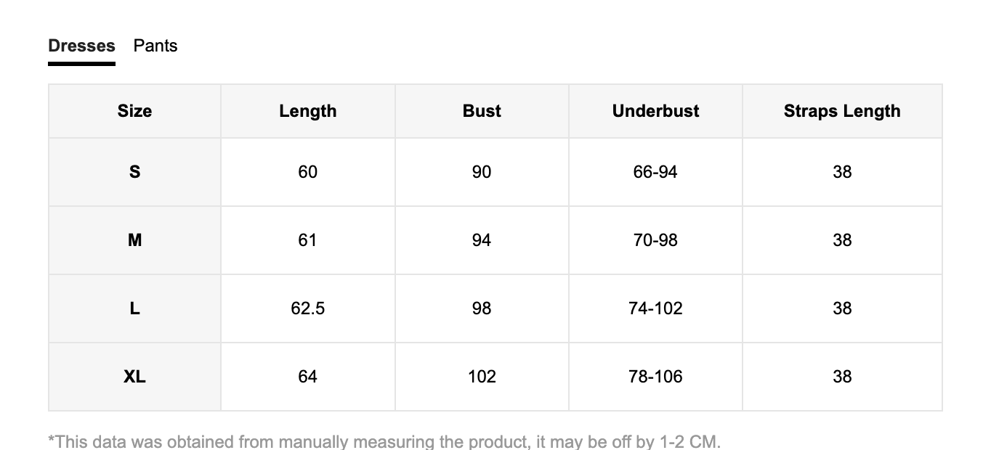Click the 102 bust value for XL
The width and height of the screenshot is (991, 450).
(482, 377)
